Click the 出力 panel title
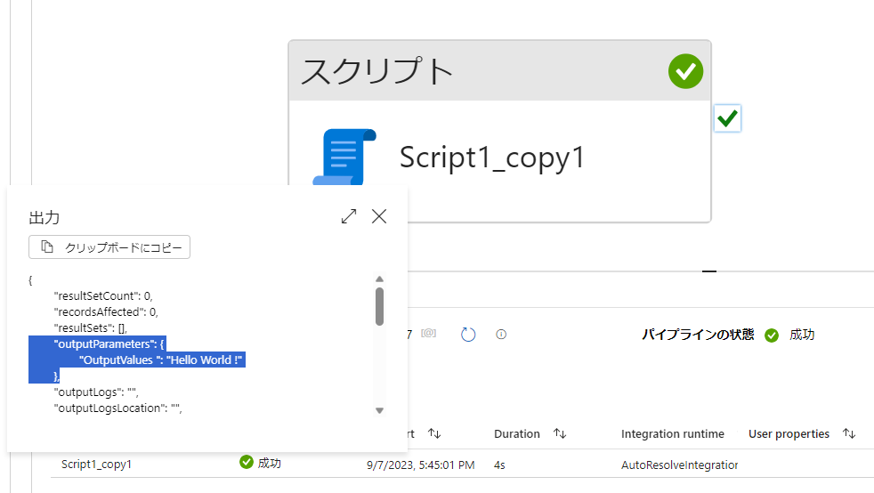Viewport: 874px width, 493px height. [x=44, y=217]
